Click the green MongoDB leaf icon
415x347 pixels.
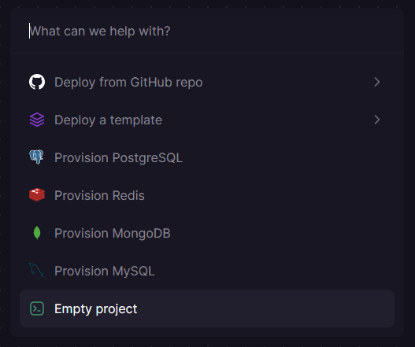click(37, 233)
